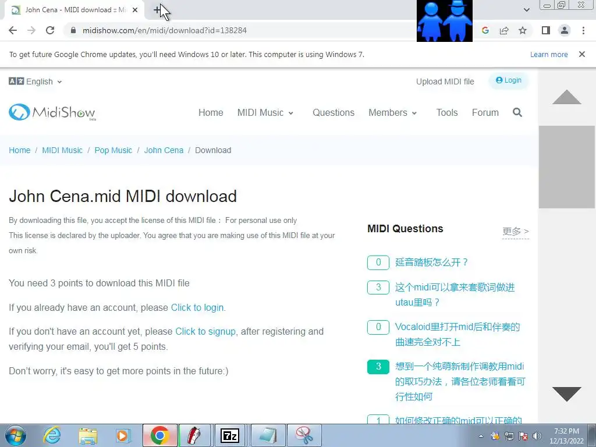Image resolution: width=596 pixels, height=447 pixels.
Task: Open question Vocaloid里打开mid后和伴奏的曲速
Action: pos(457,335)
